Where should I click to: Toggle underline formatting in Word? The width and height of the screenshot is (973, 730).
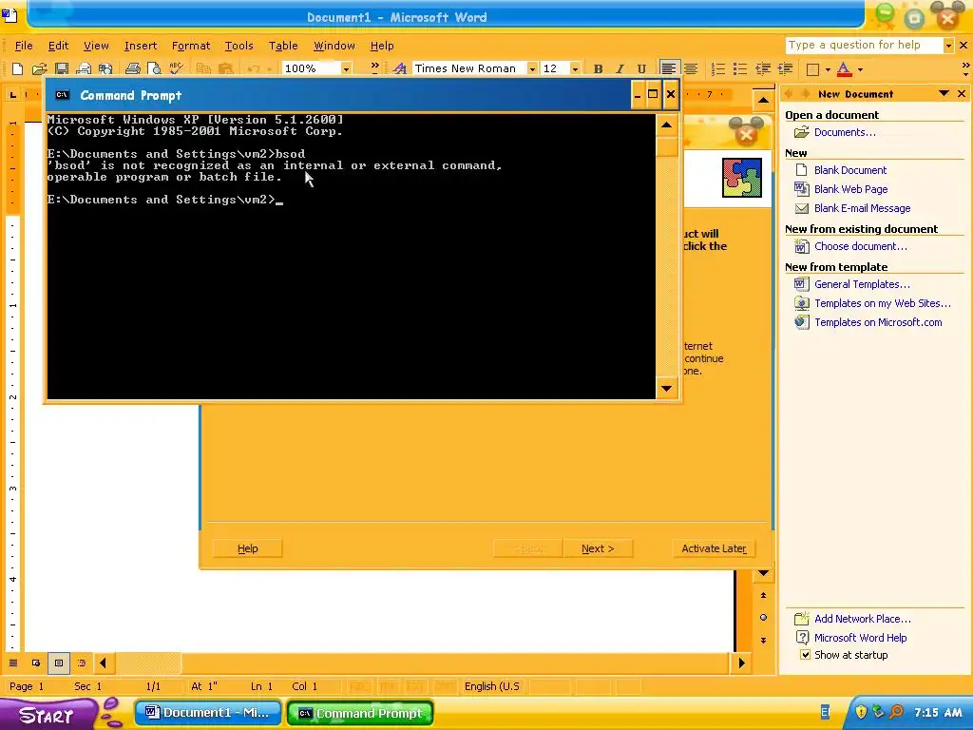pos(641,68)
